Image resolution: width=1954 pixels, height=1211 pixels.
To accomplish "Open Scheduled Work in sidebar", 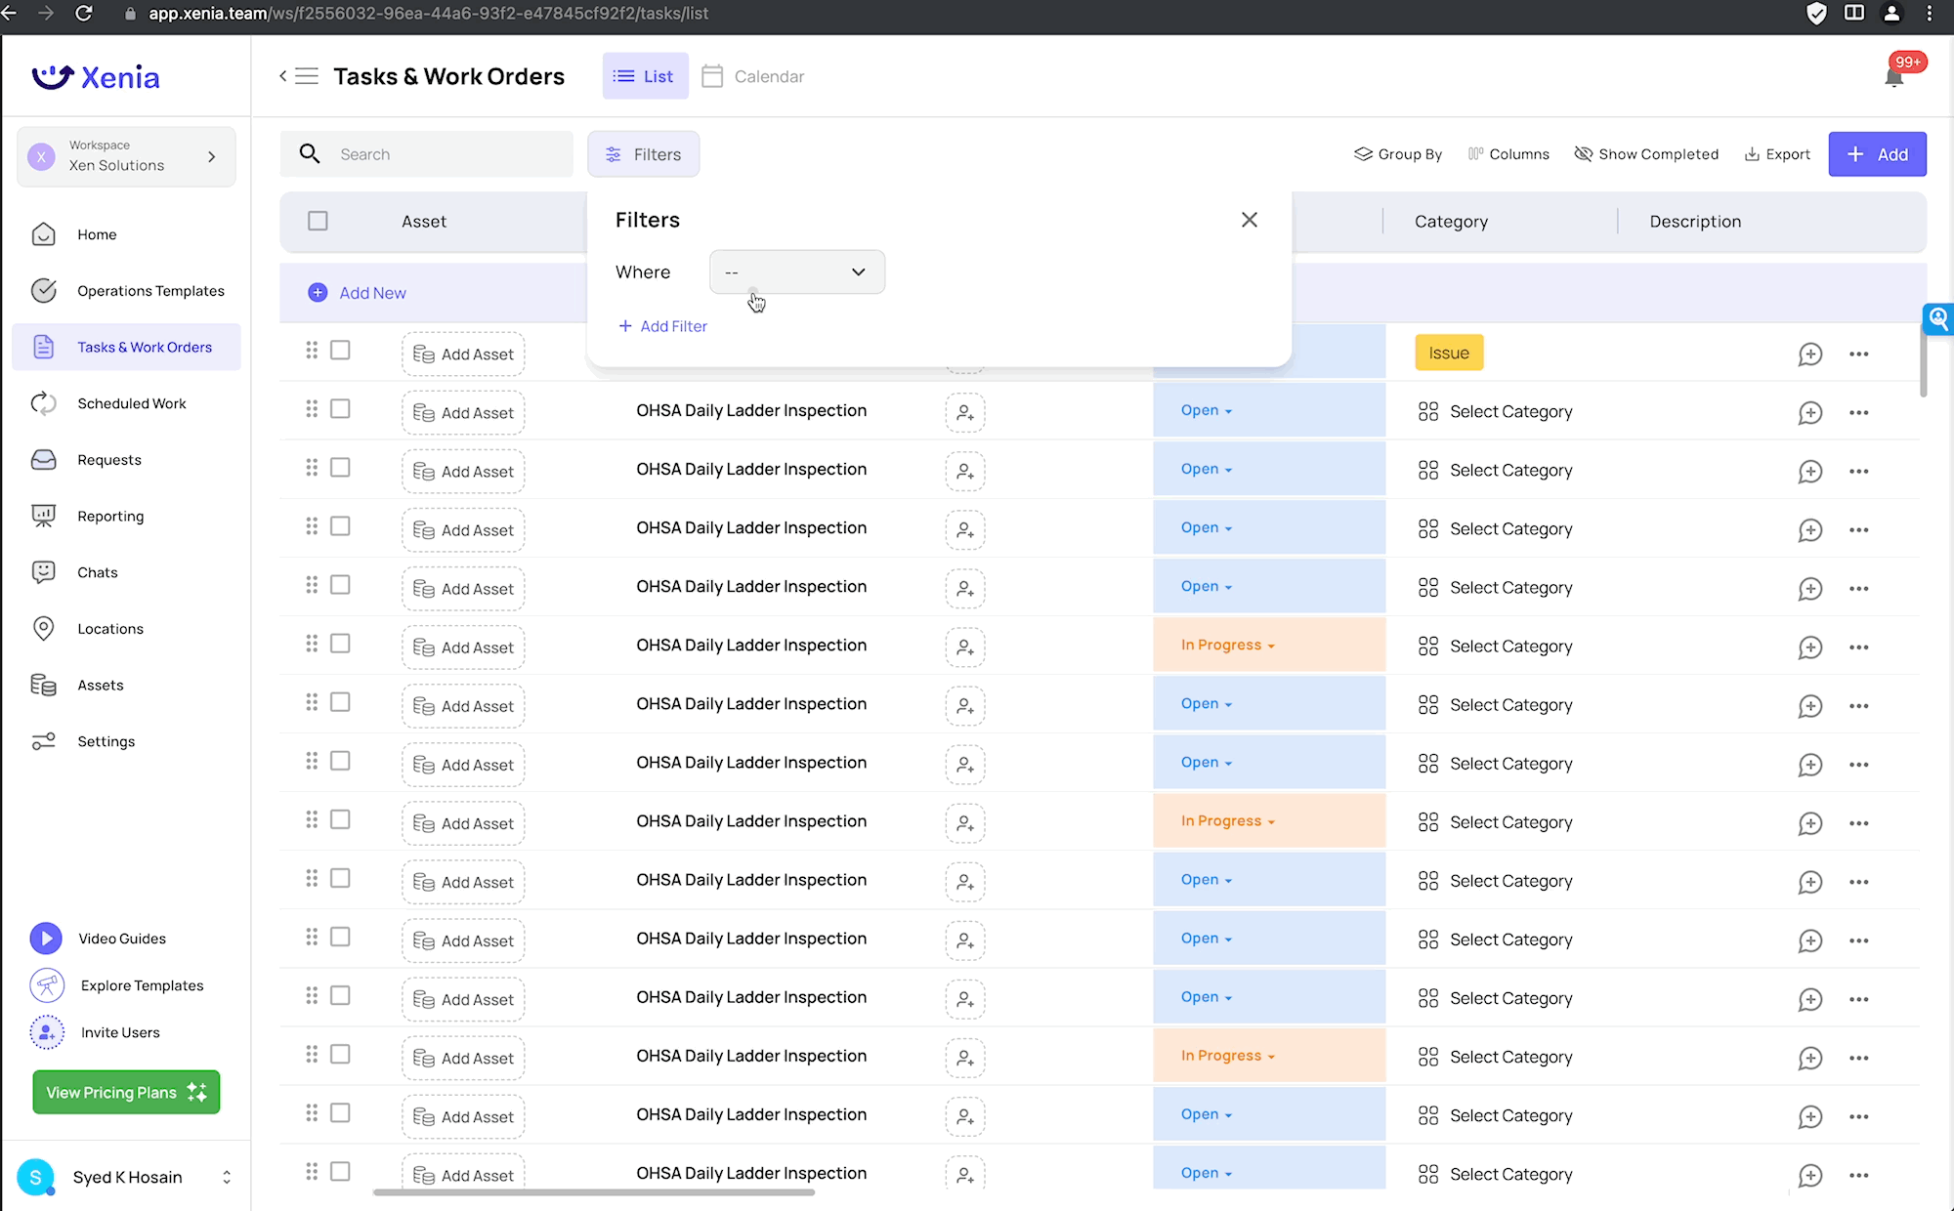I will pyautogui.click(x=126, y=403).
